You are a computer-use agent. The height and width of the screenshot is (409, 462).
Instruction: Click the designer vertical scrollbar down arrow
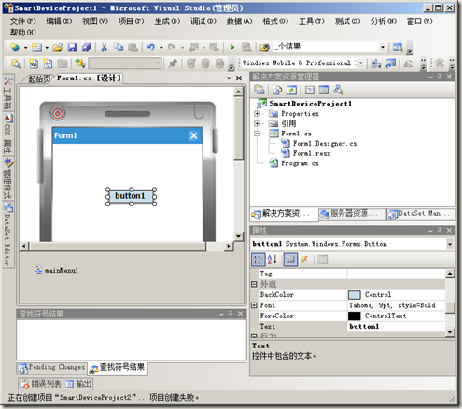[x=239, y=236]
